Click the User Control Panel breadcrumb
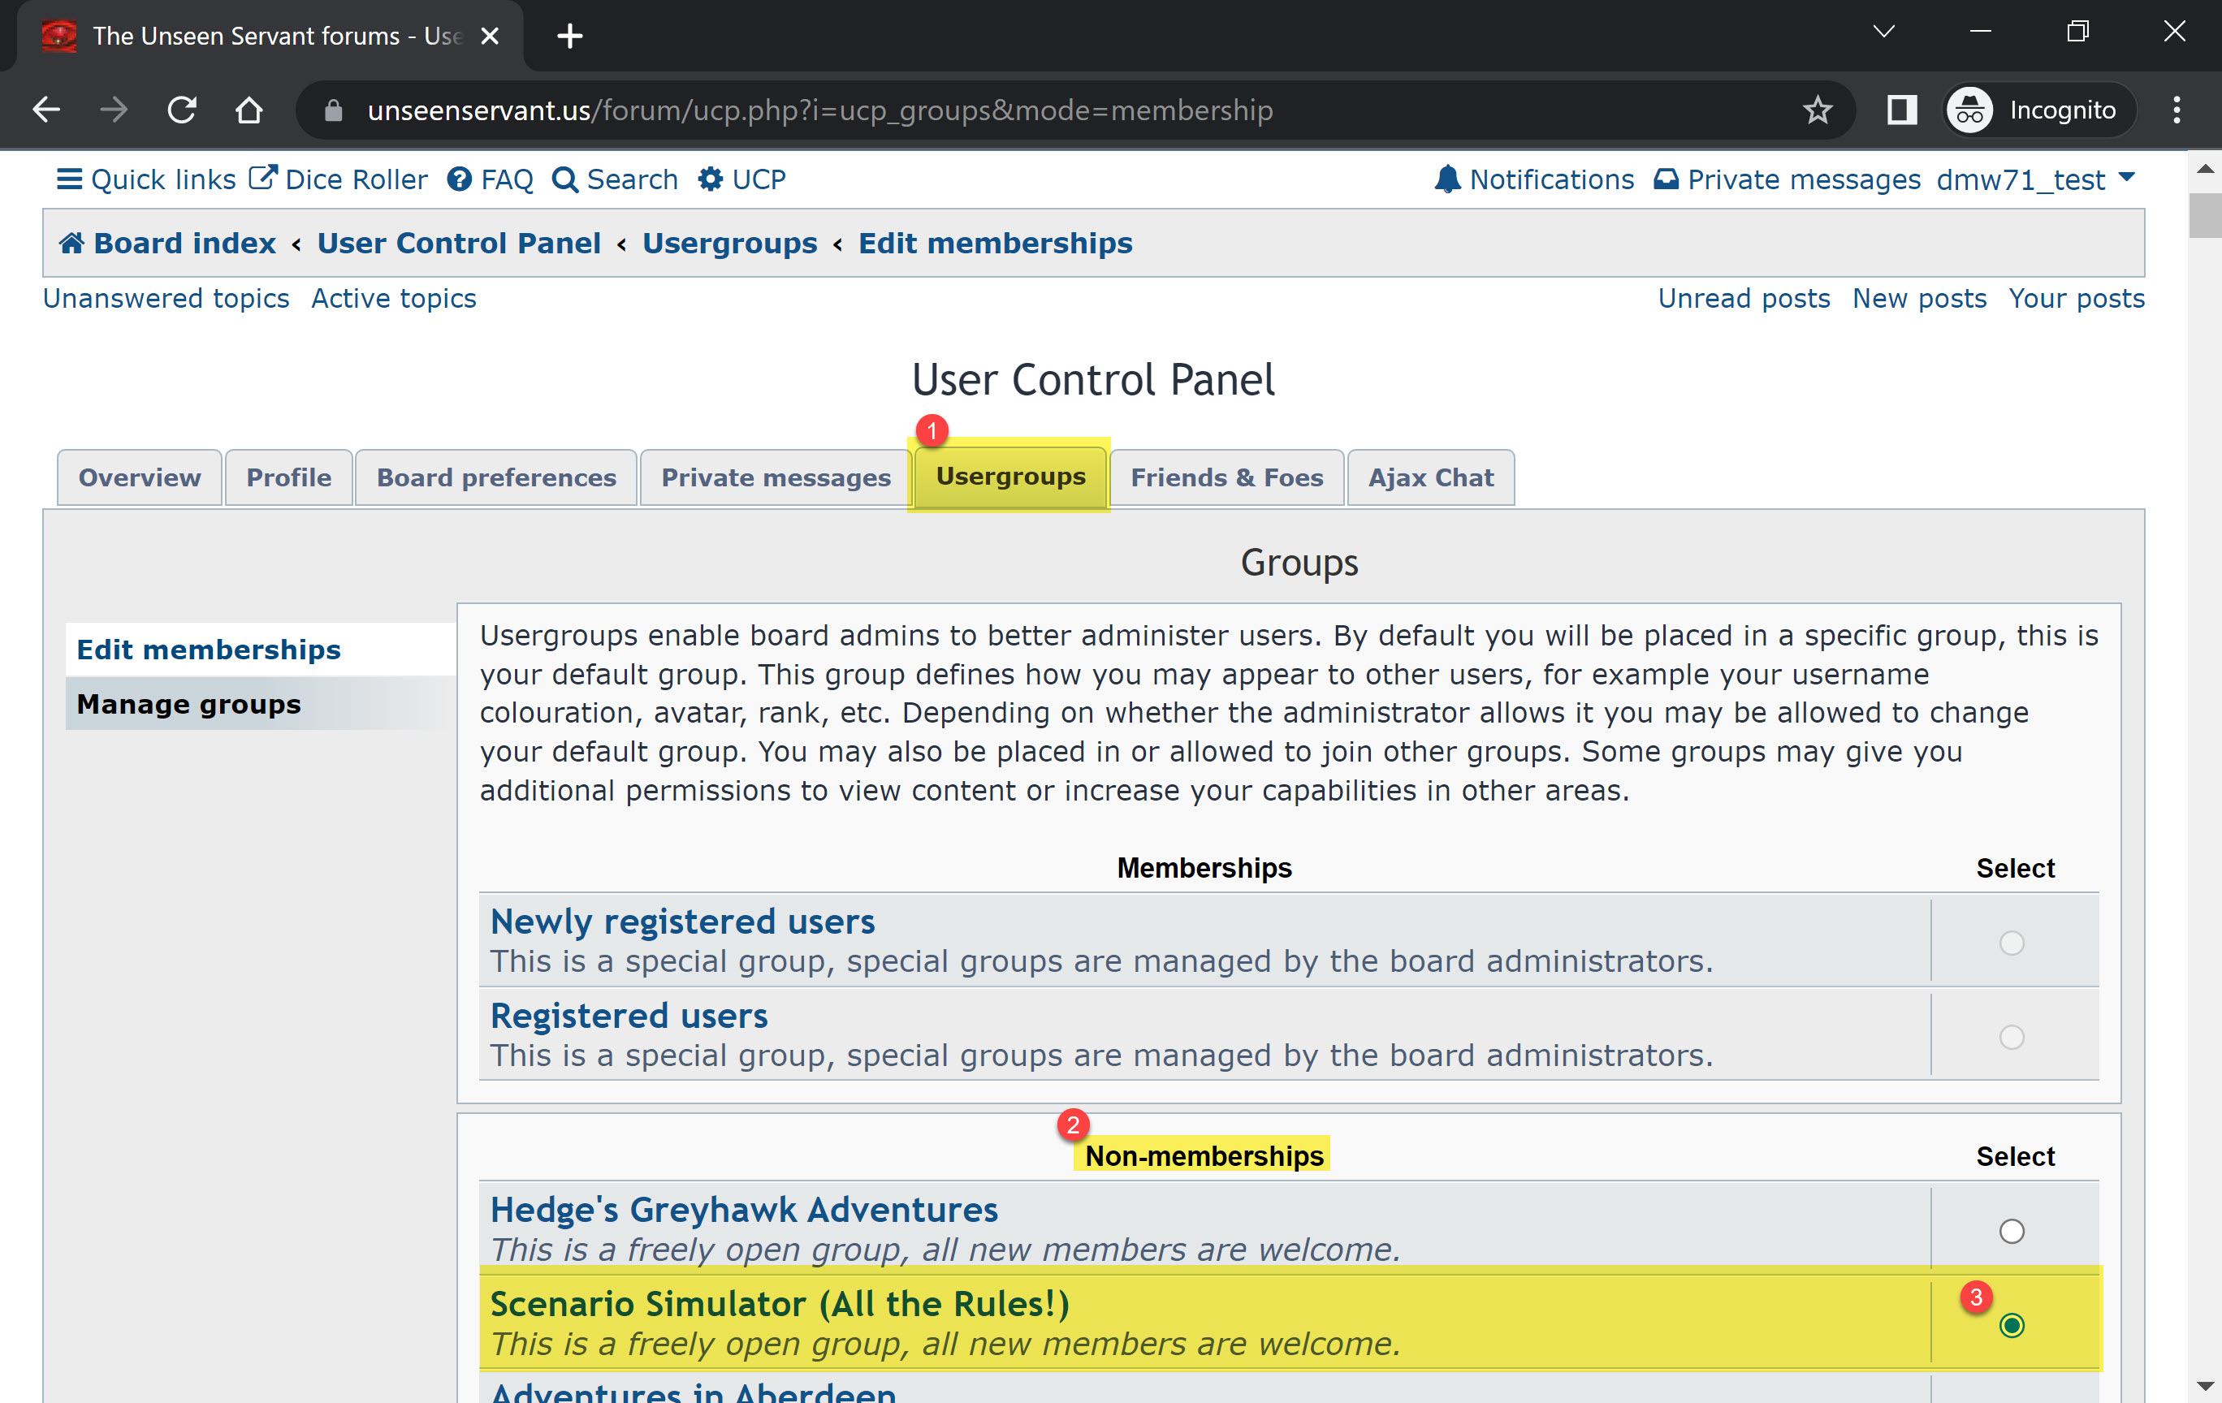The image size is (2222, 1403). (459, 243)
